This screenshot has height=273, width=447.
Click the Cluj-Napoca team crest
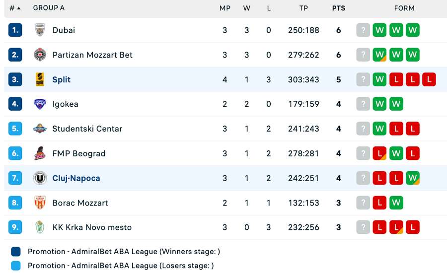[x=40, y=178]
